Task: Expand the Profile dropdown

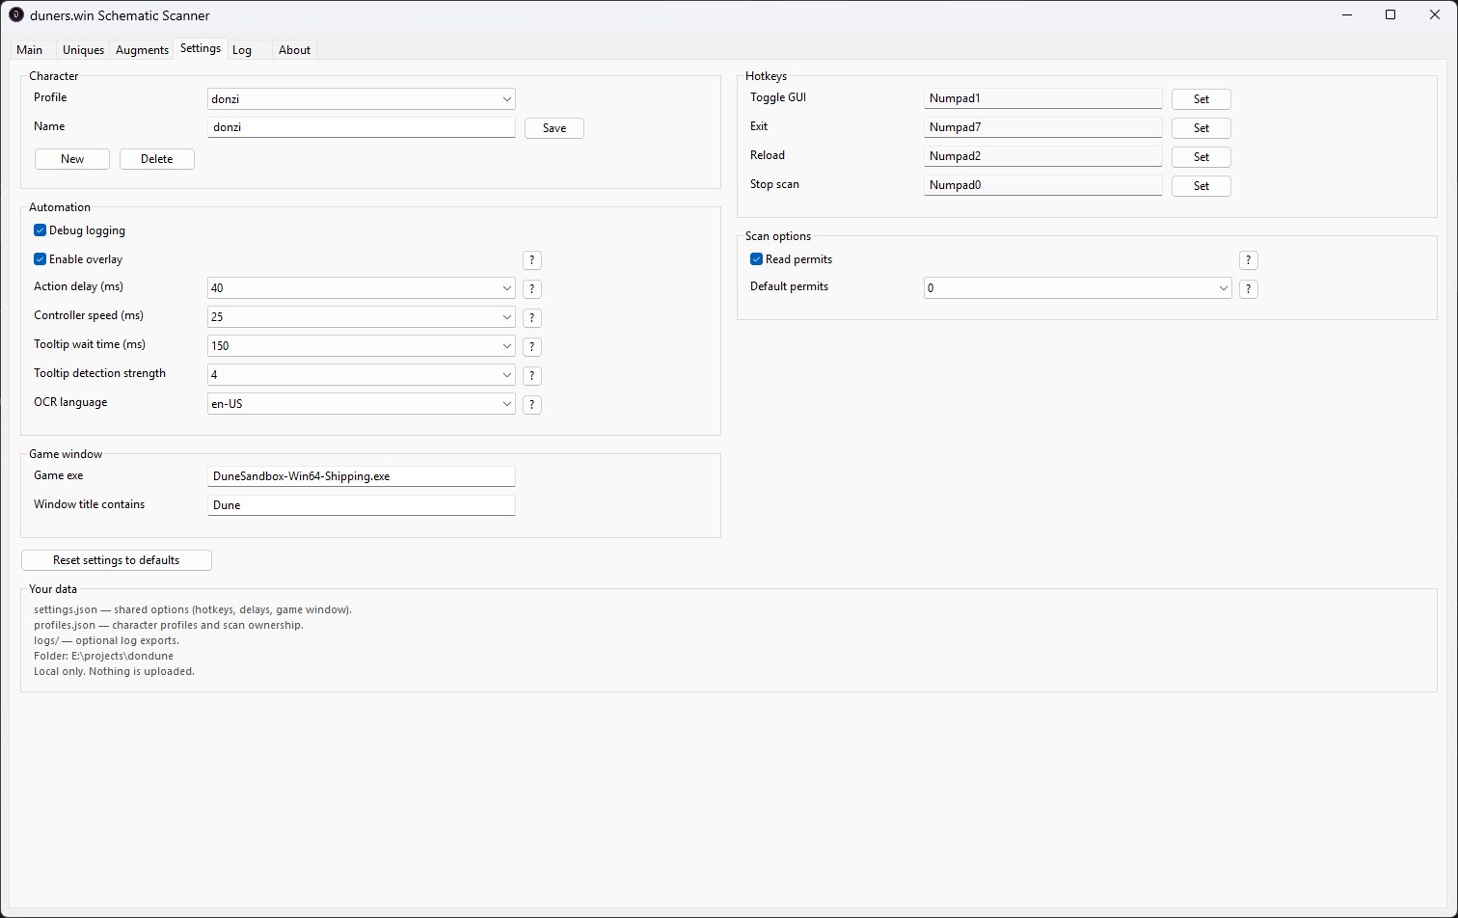Action: pos(362,98)
